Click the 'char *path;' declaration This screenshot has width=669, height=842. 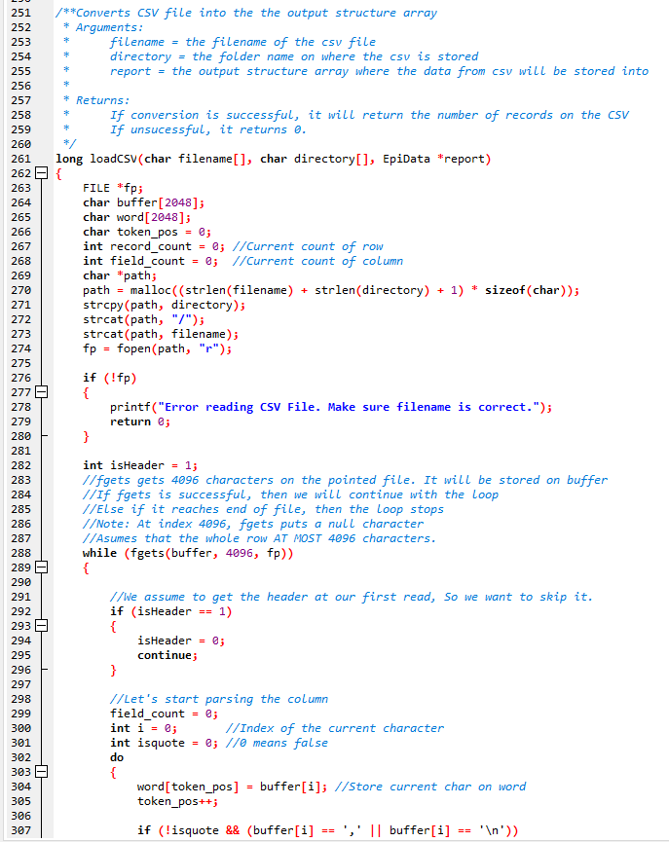120,275
